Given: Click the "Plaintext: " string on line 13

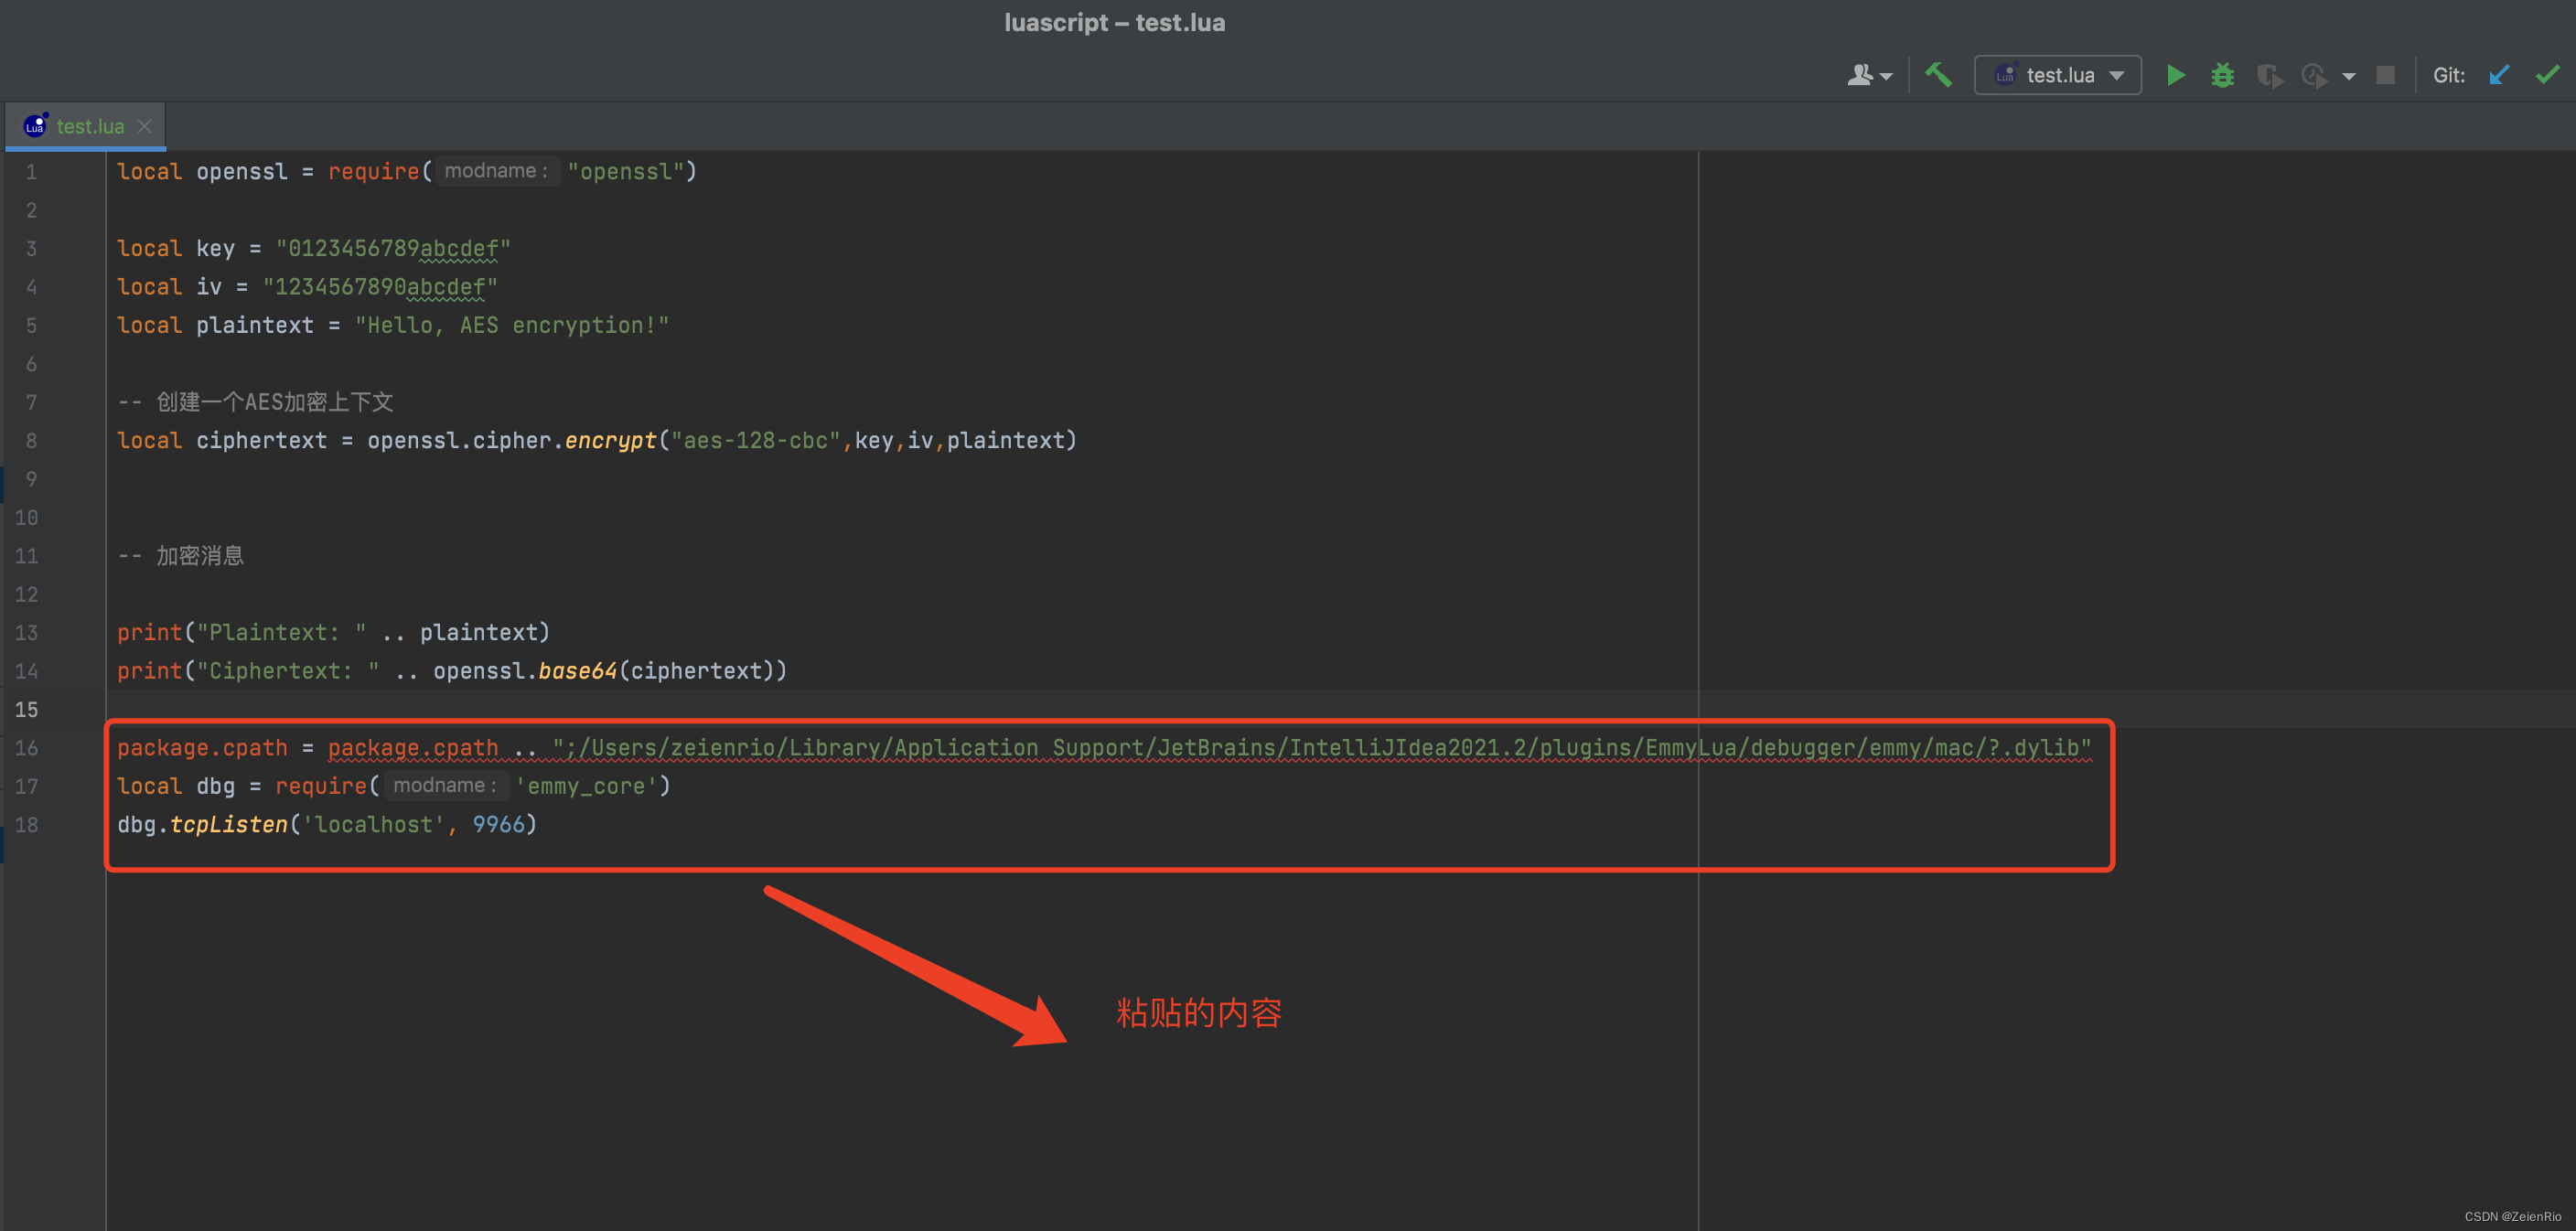Looking at the screenshot, I should [282, 633].
